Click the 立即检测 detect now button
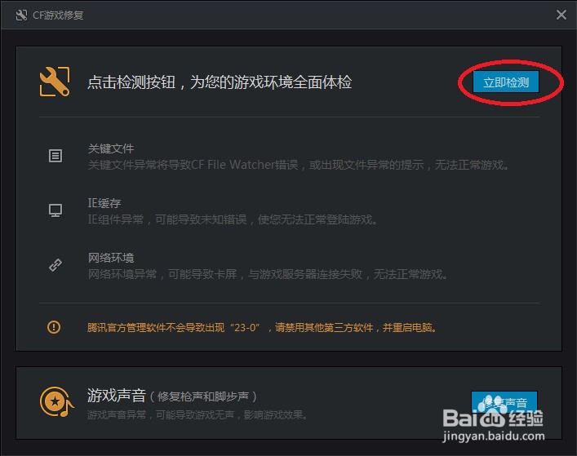577x456 pixels. [506, 82]
